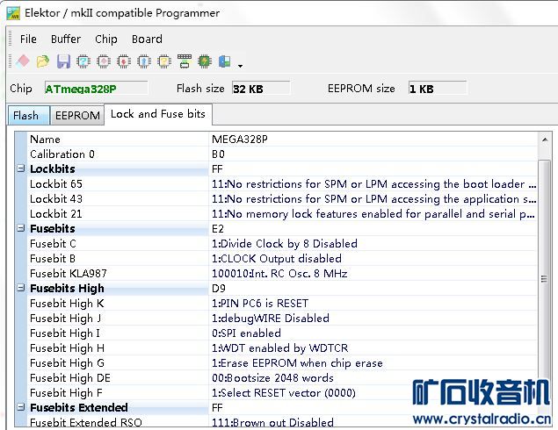
Task: Collapse the Fusebits group
Action: coord(20,228)
